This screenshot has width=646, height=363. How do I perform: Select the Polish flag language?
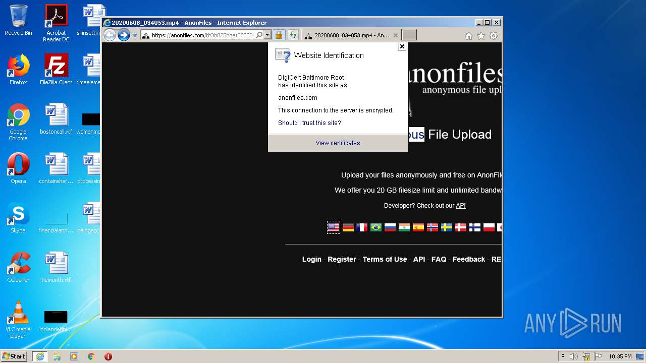point(489,228)
